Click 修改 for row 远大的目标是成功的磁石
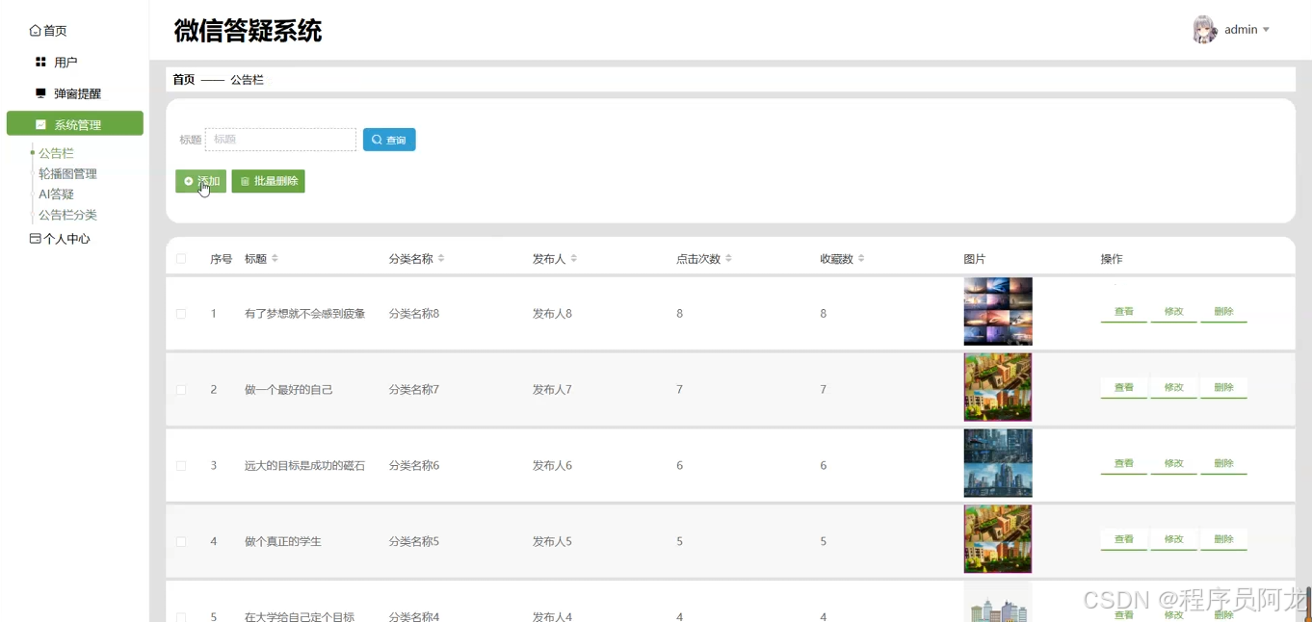This screenshot has width=1312, height=622. [1173, 464]
